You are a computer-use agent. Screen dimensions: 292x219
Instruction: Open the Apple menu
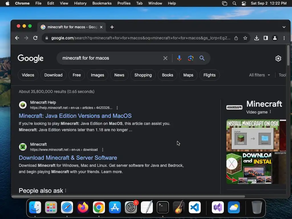(x=7, y=3)
